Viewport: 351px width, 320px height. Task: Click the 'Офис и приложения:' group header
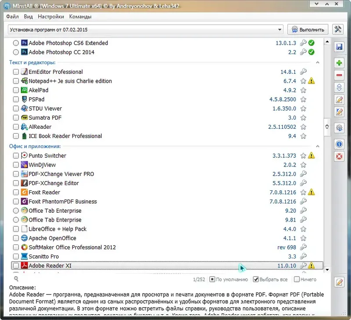35,146
